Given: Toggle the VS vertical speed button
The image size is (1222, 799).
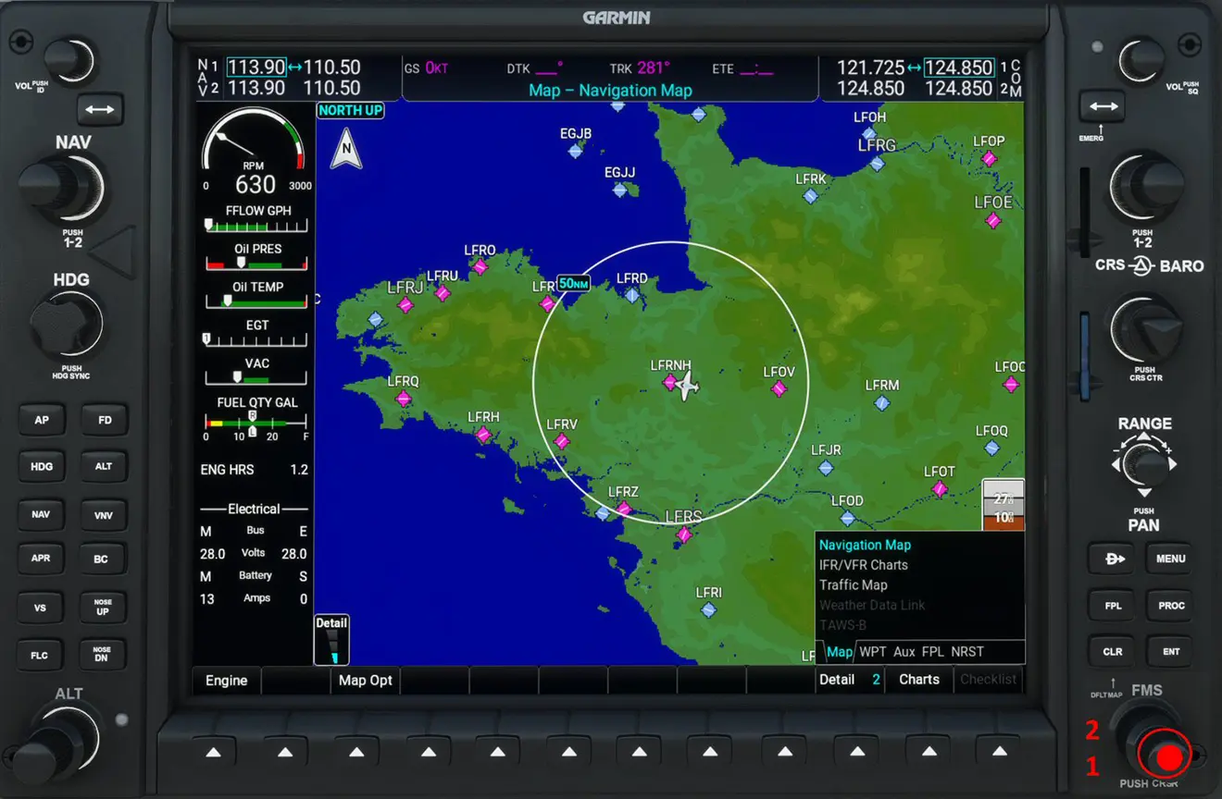Looking at the screenshot, I should pyautogui.click(x=41, y=608).
